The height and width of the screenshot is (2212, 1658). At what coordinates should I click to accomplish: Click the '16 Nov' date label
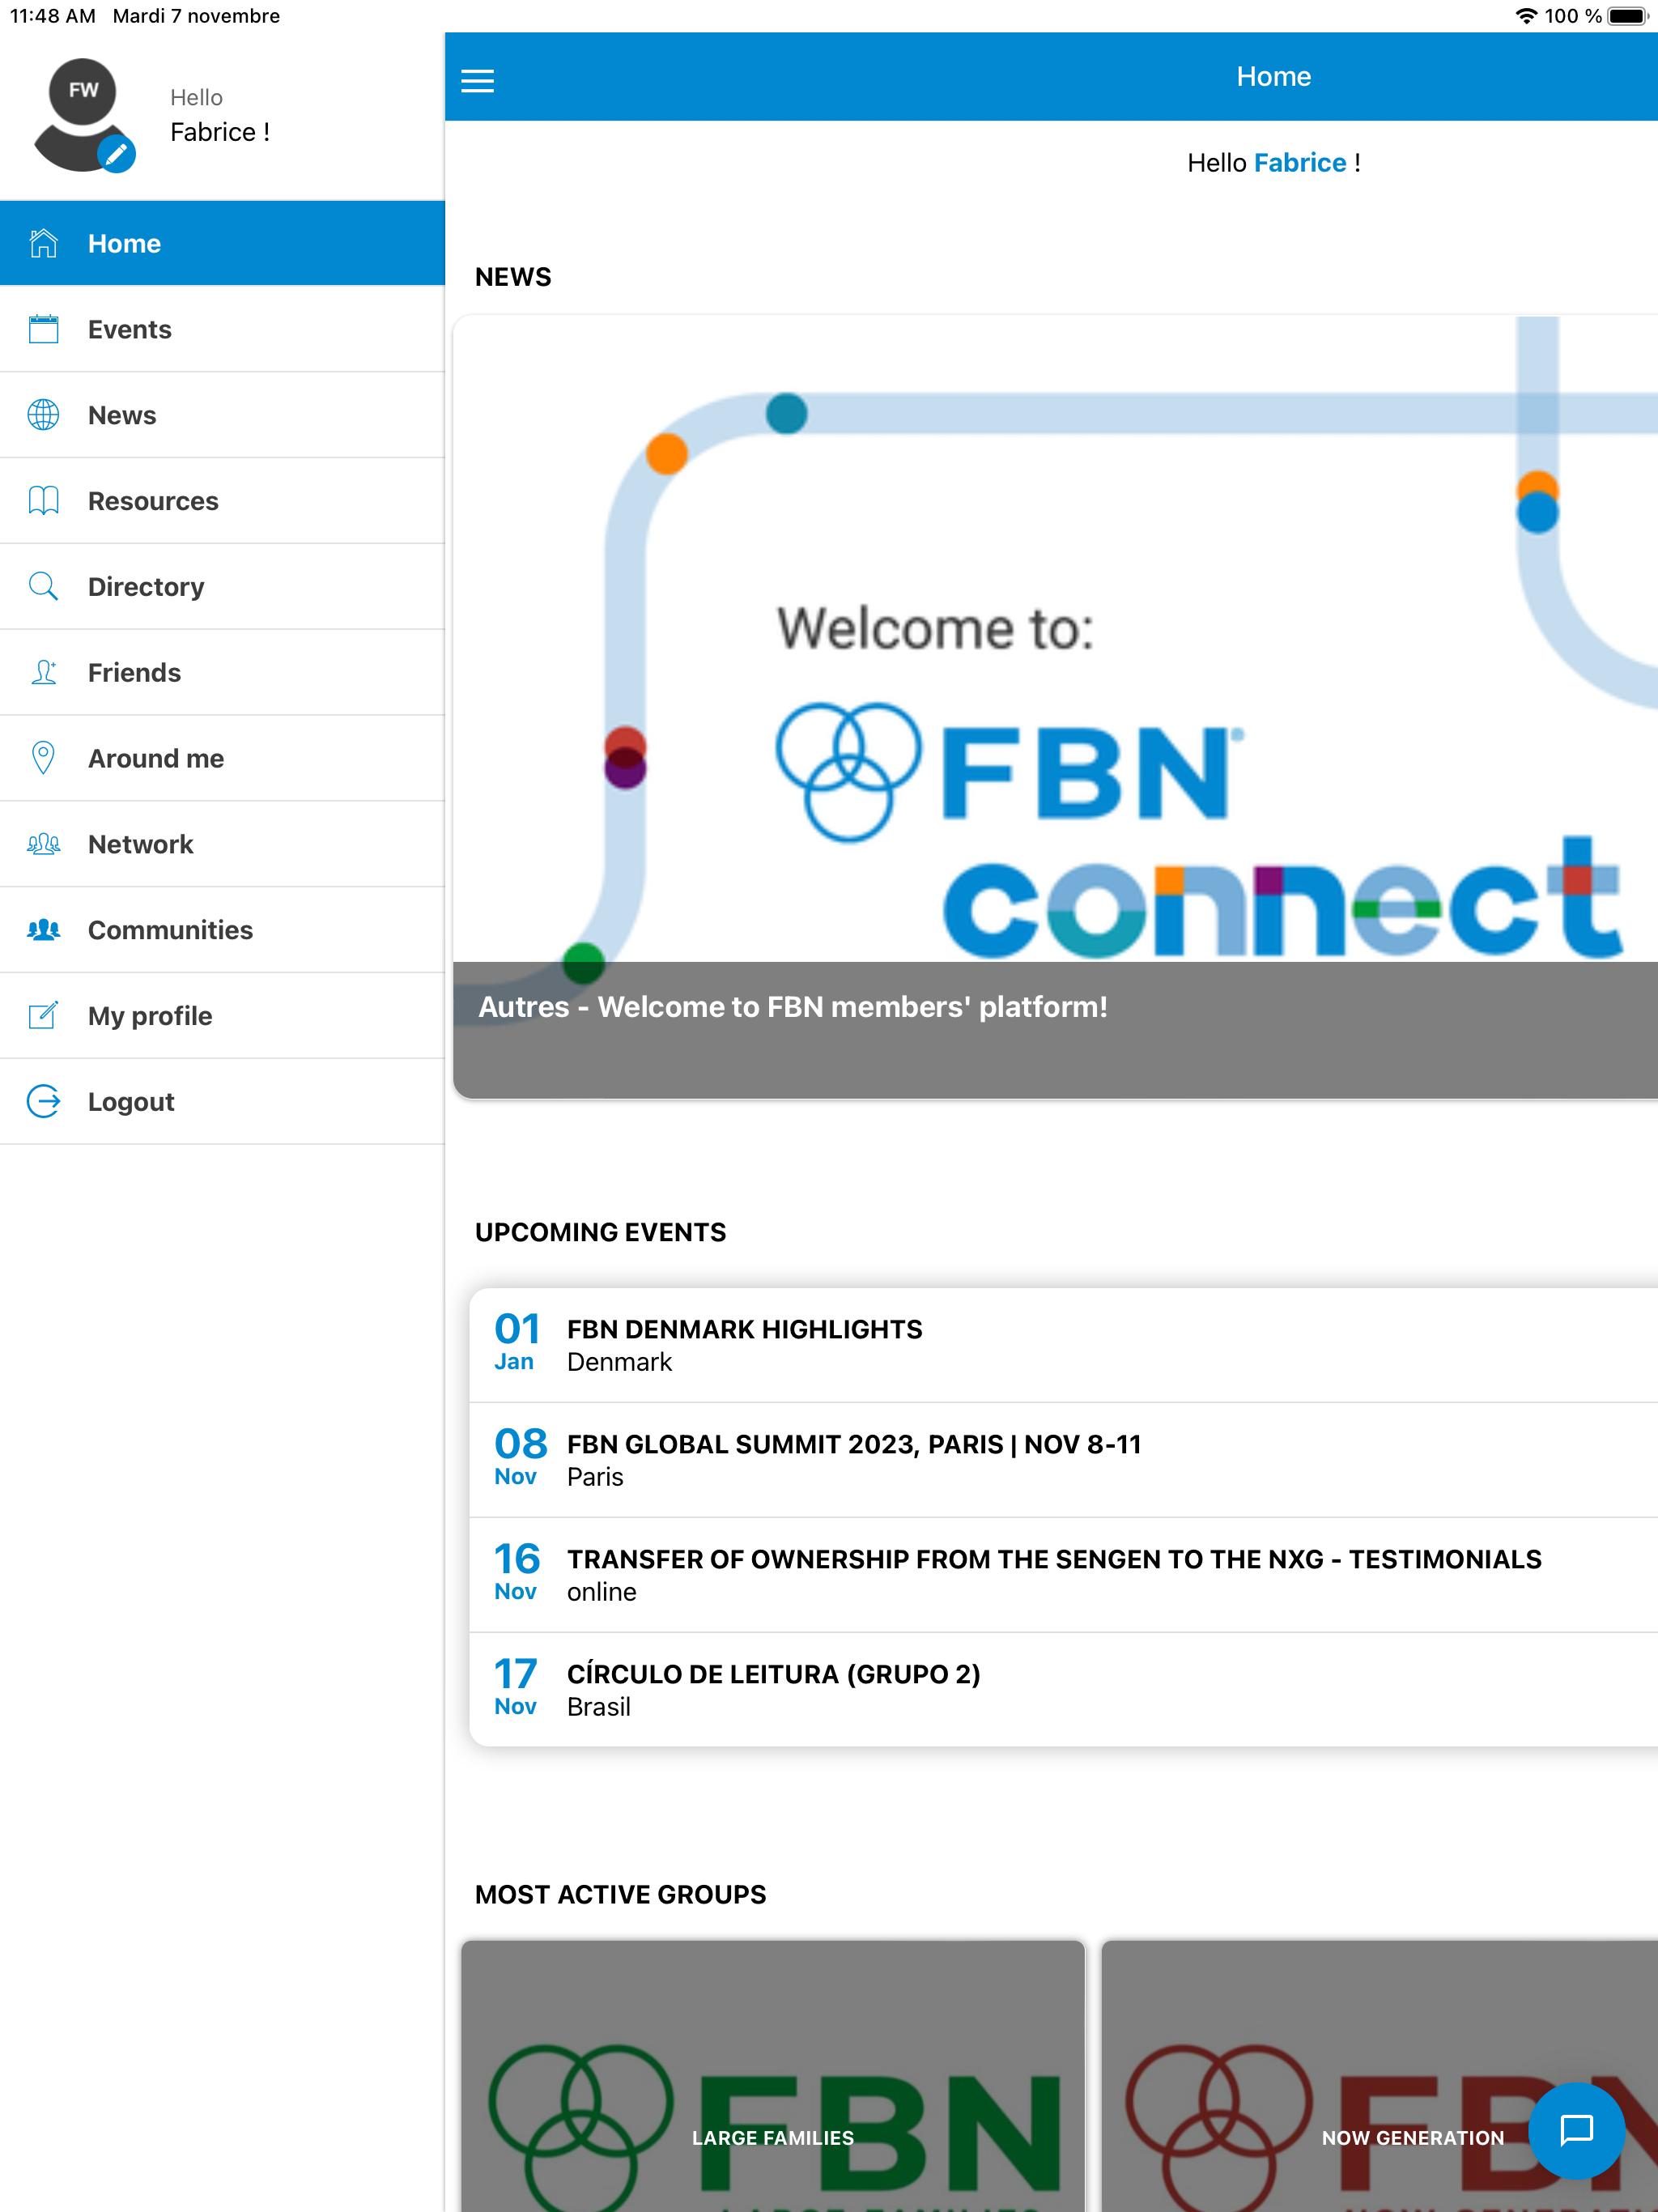(x=517, y=1572)
